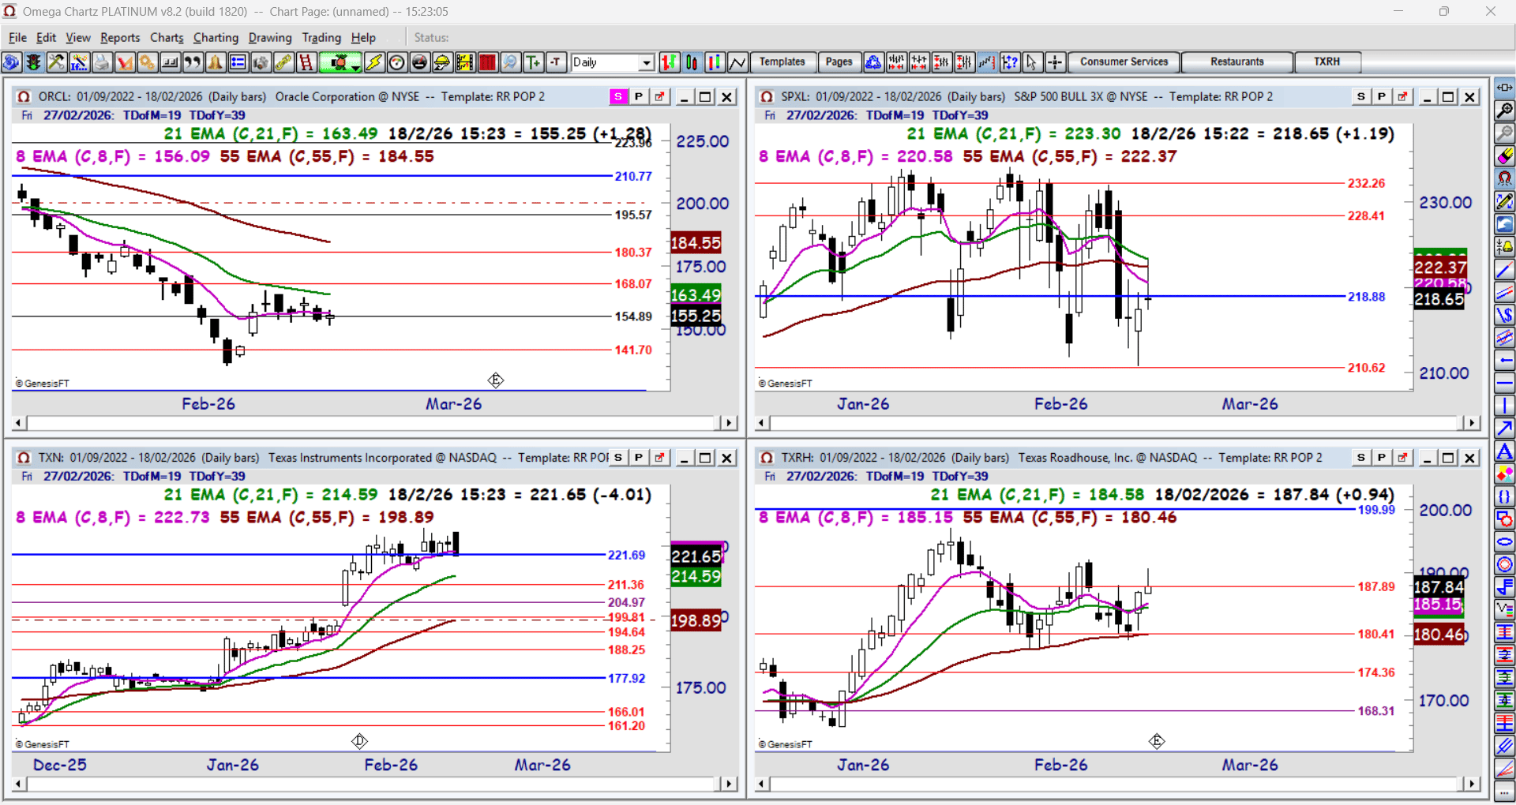Select the diagonal arrow drawing tool
The width and height of the screenshot is (1516, 805).
coord(1504,429)
